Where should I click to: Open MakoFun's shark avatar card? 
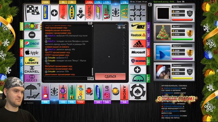174,52
